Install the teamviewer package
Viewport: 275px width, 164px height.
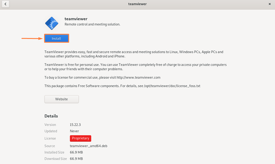click(56, 39)
